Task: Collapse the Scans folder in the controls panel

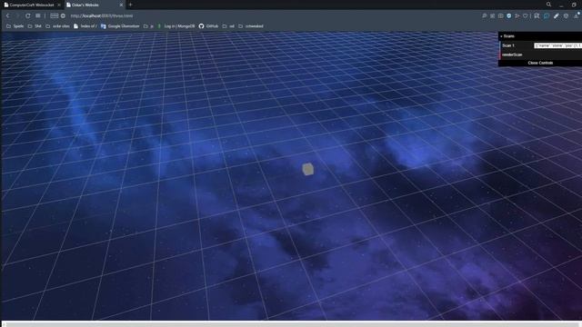Action: pos(540,36)
